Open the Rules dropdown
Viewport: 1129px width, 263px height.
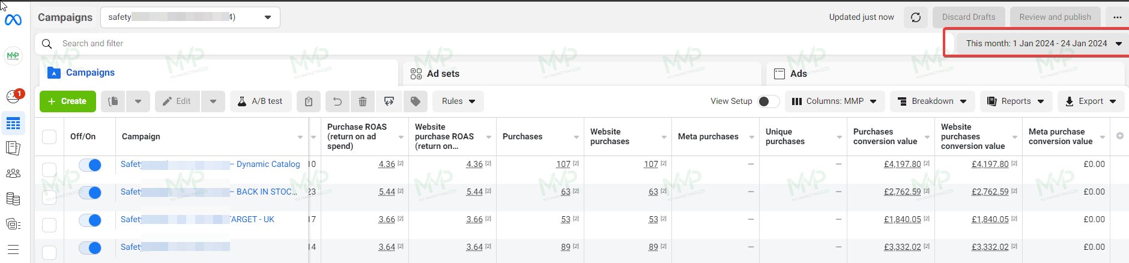(458, 101)
